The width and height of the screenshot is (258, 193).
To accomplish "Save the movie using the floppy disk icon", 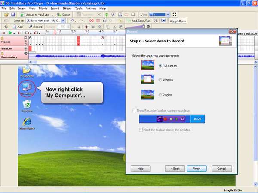I will point(13,15).
